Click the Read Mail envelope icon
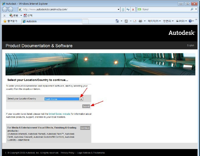Viewport: 200px width, 156px height. tap(135, 21)
